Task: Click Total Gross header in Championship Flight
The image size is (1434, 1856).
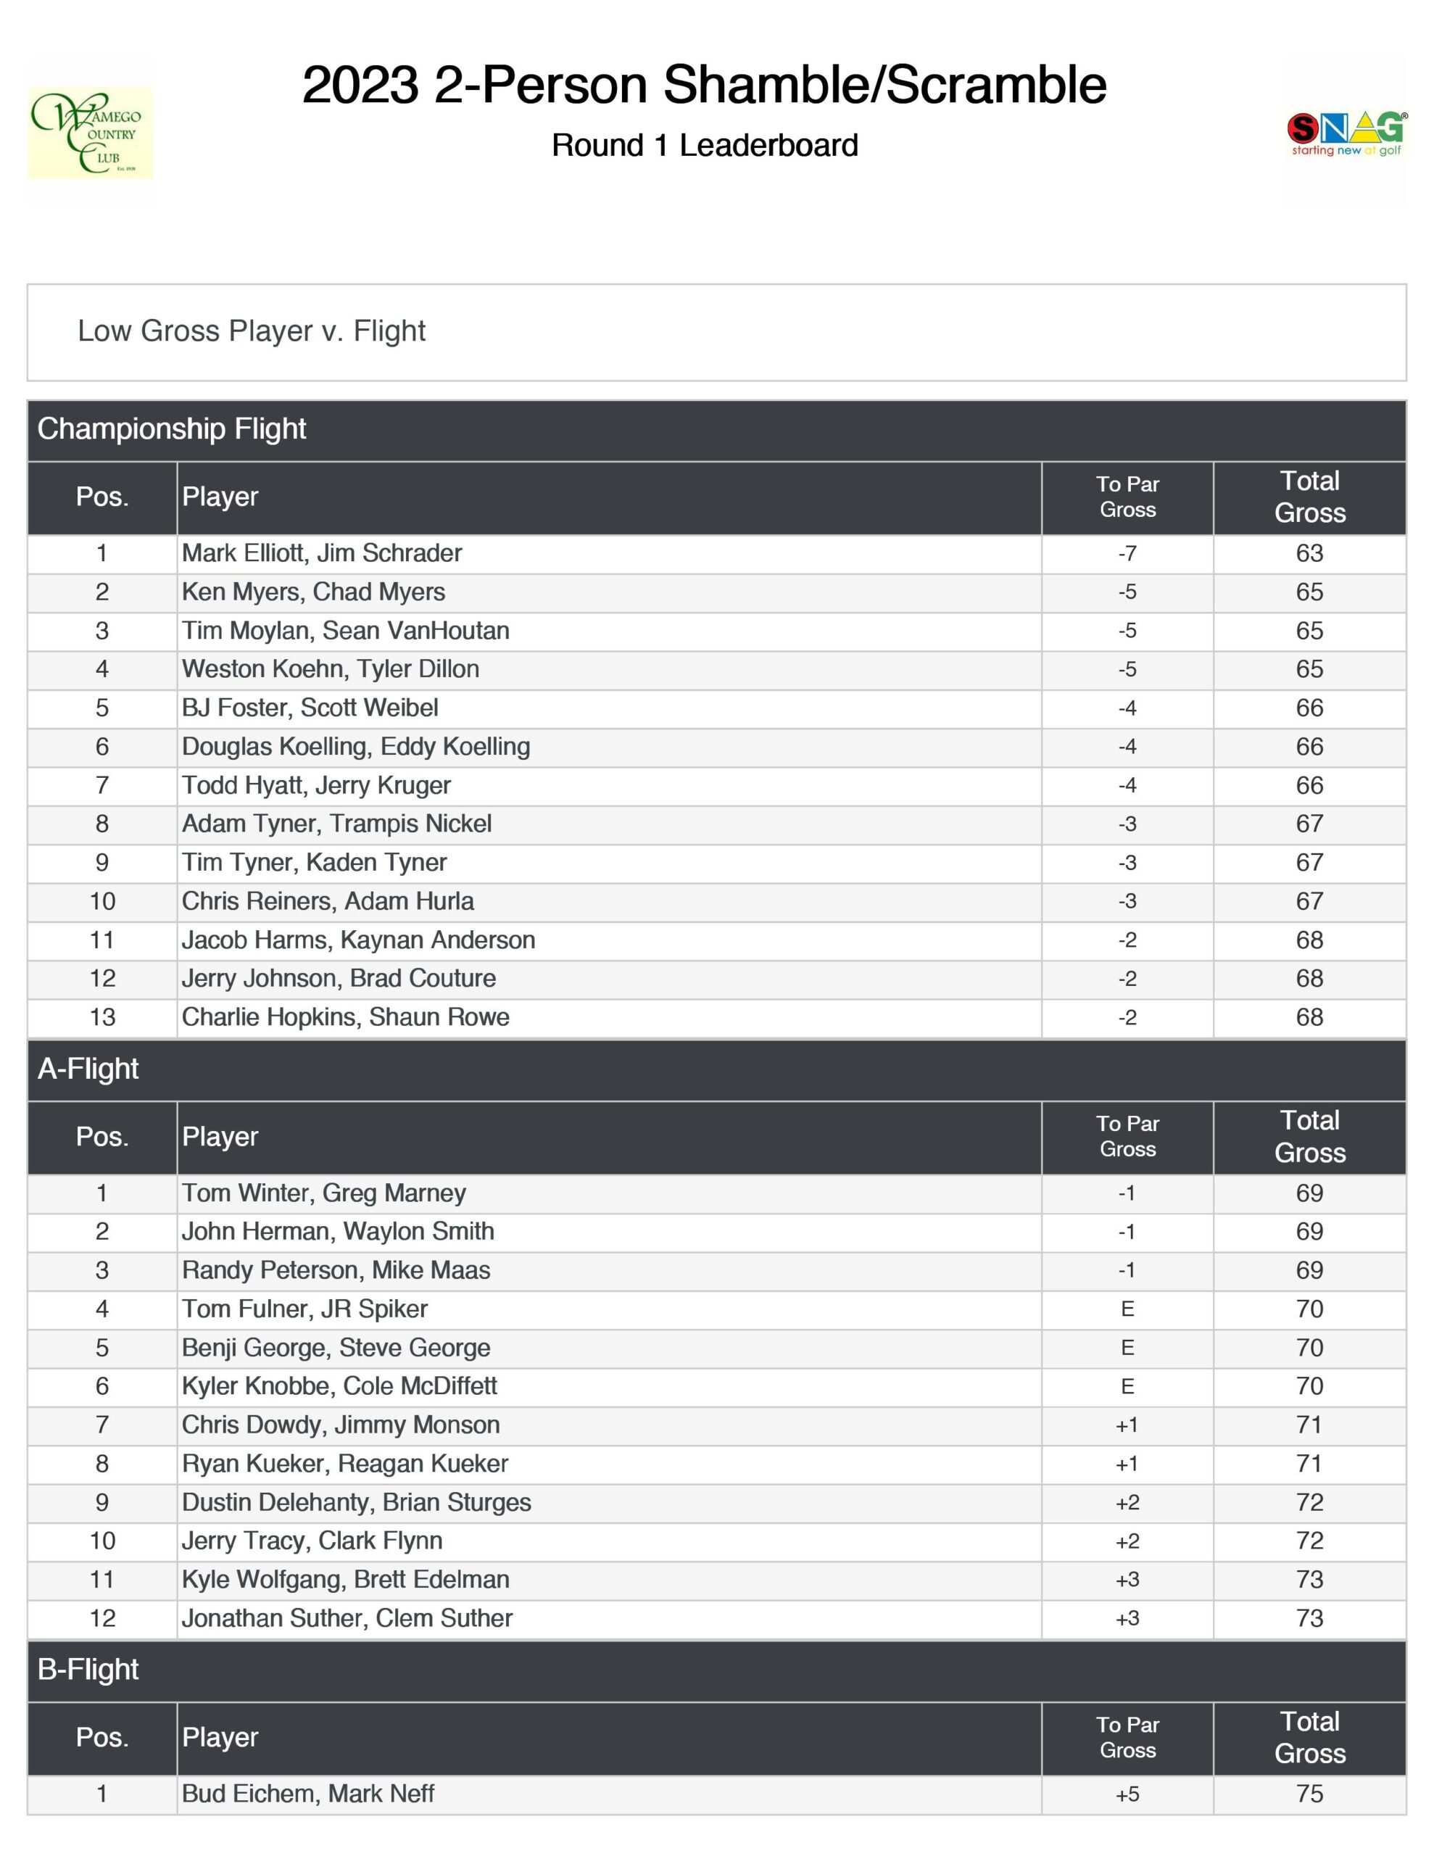Action: [1309, 497]
